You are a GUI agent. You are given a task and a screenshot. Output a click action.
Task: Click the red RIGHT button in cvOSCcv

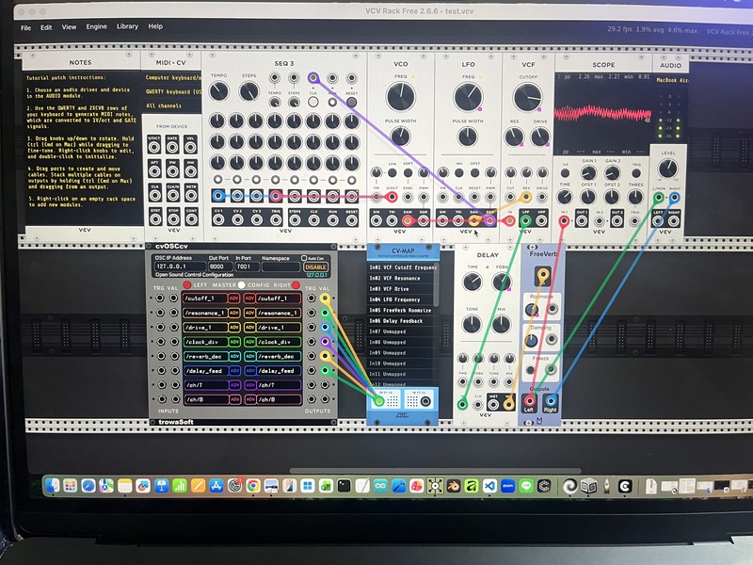tap(296, 285)
